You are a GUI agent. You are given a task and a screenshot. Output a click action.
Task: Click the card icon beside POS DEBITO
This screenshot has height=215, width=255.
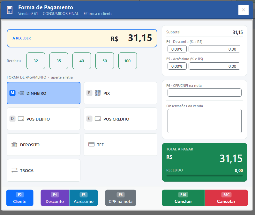pos(21,119)
